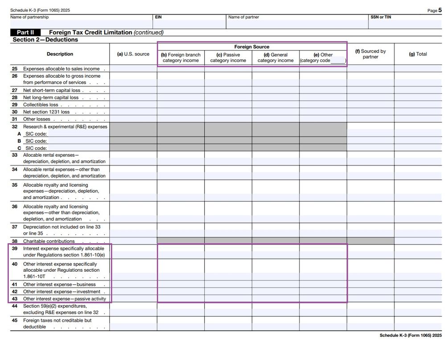This screenshot has width=445, height=340.
Task: Select line 38 Charitable contributions U.S. source cell
Action: click(x=133, y=241)
